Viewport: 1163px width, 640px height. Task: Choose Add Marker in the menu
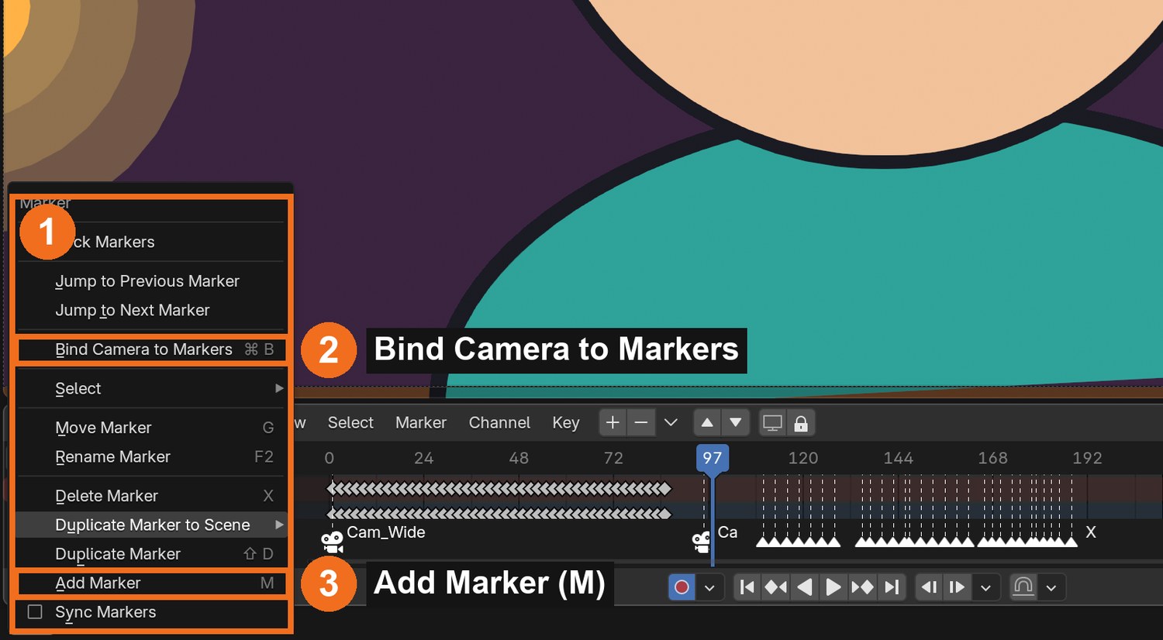click(x=151, y=583)
